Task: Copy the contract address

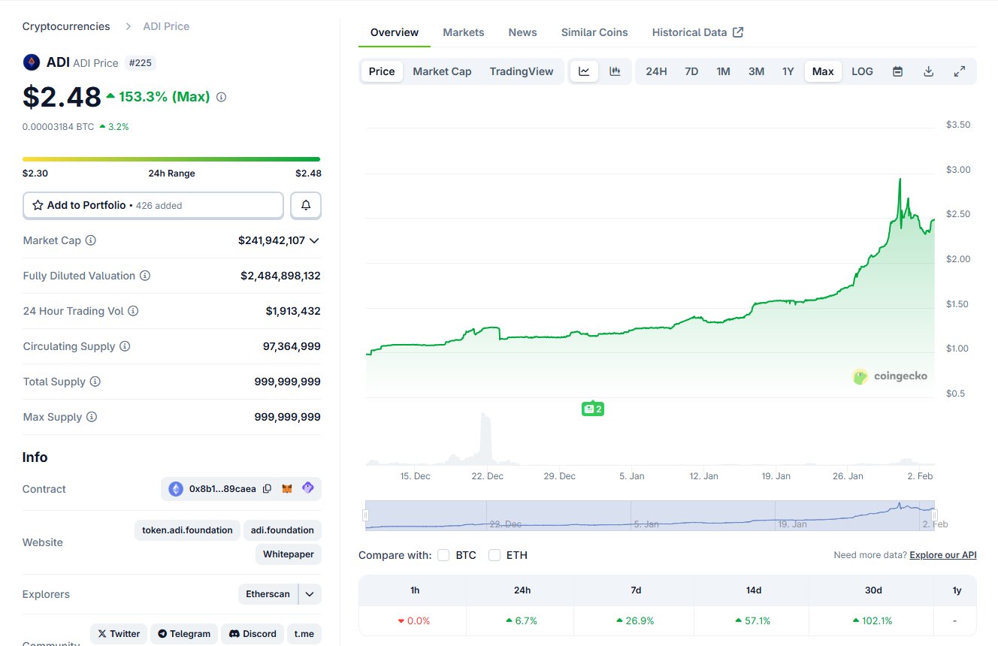Action: pos(267,489)
